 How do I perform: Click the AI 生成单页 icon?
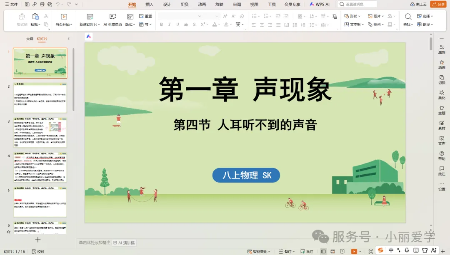coord(113,20)
